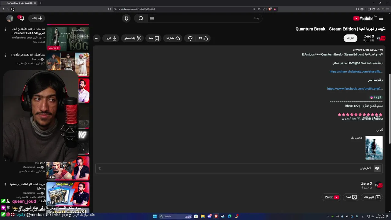The width and height of the screenshot is (391, 220).
Task: Open File Explorer from the taskbar
Action: click(203, 216)
